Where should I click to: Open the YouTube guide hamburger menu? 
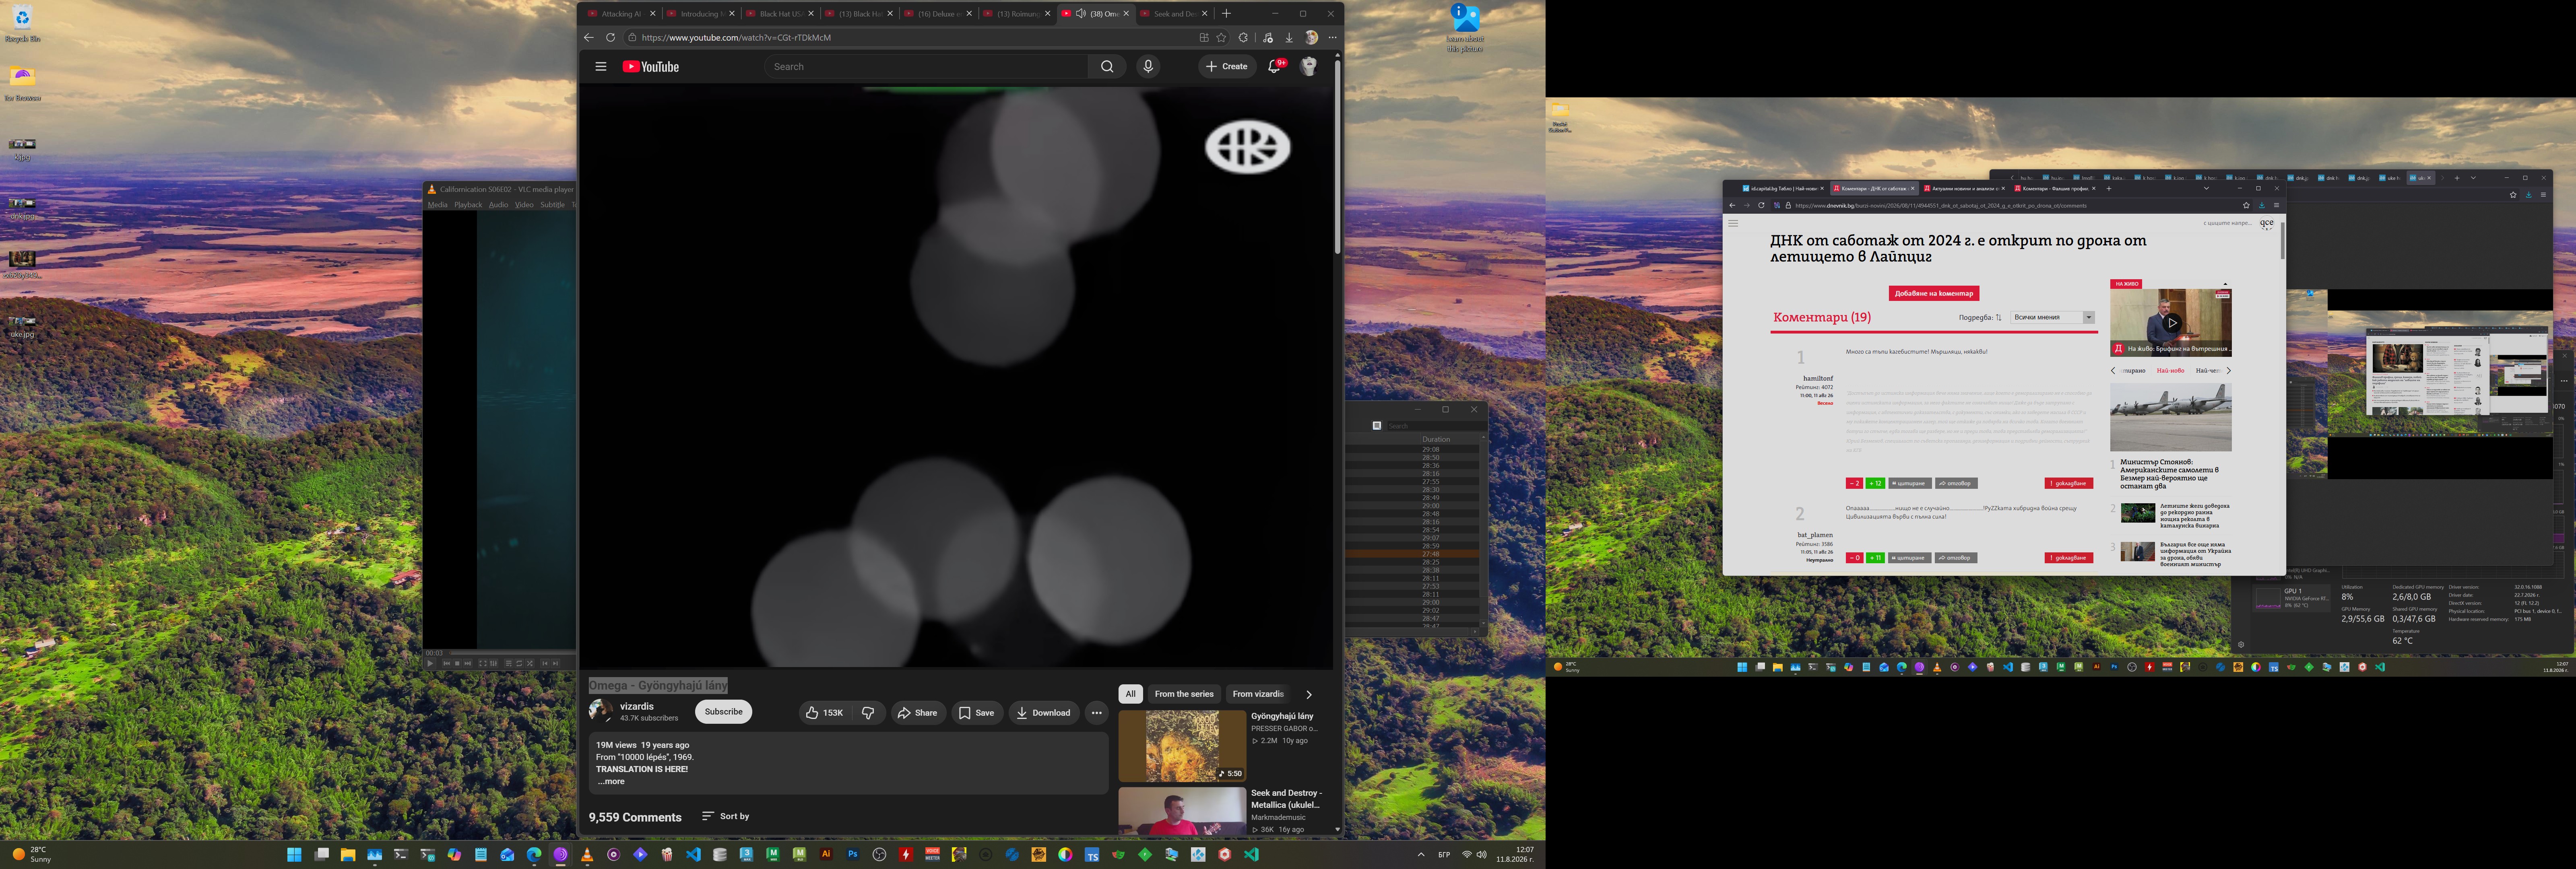tap(600, 67)
